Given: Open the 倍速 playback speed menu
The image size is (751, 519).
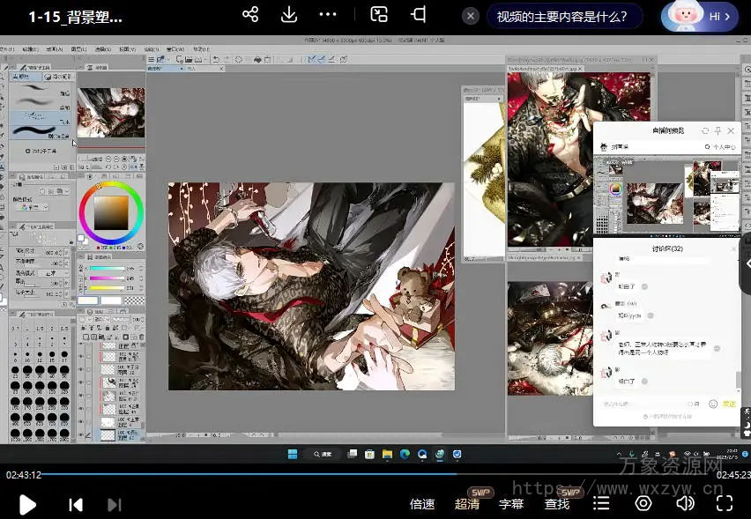Looking at the screenshot, I should coord(422,504).
